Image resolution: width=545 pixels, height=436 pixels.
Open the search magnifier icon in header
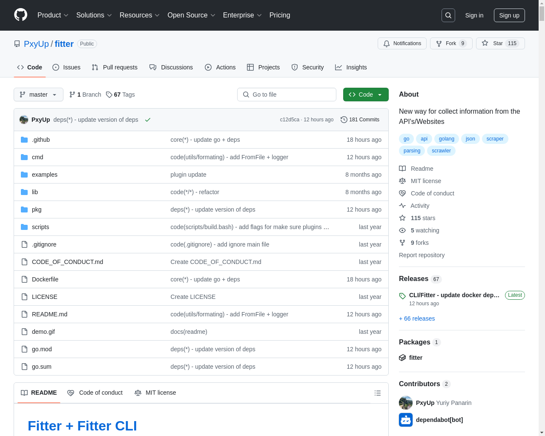click(x=448, y=15)
